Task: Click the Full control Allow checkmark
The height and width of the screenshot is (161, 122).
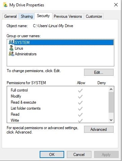Action: point(80,91)
